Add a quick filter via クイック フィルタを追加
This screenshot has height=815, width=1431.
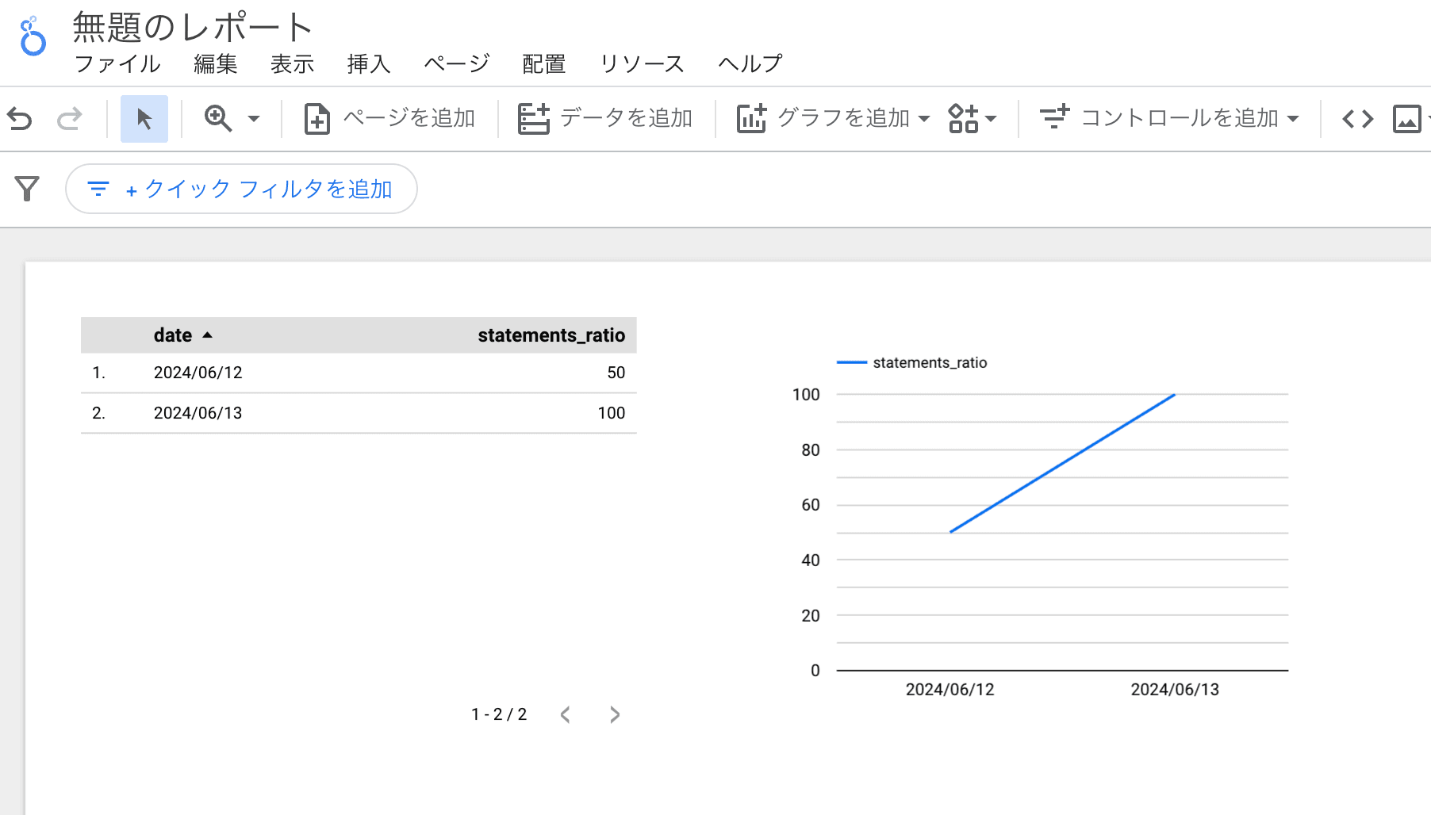[x=241, y=189]
